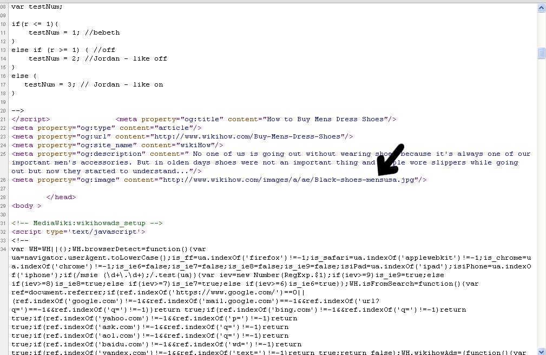Click 'ref=document.referrer' code text
The image size is (546, 355).
coord(57,293)
